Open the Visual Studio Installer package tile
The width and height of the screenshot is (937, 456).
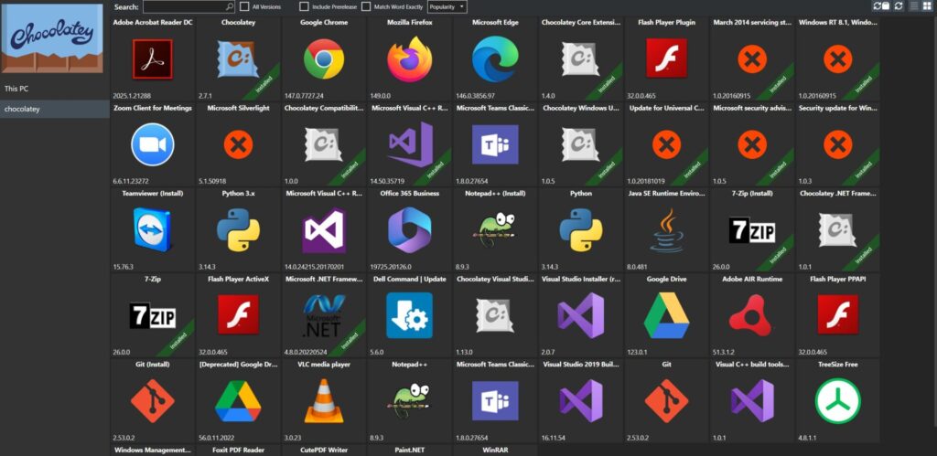[x=581, y=315]
